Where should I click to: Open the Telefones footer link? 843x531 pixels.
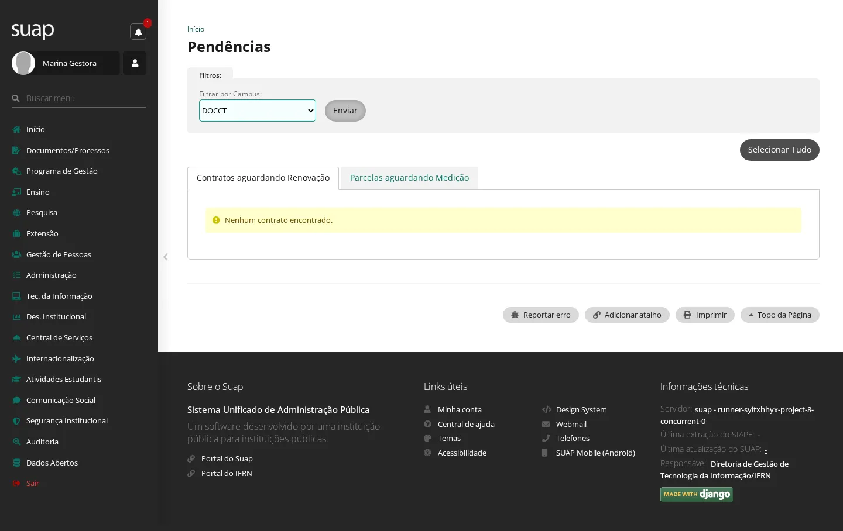pyautogui.click(x=573, y=438)
